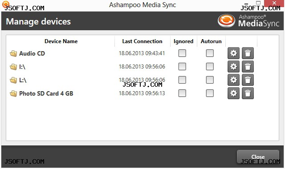The width and height of the screenshot is (285, 169).
Task: Remove the I:\ drive with trash icon
Action: coord(248,67)
